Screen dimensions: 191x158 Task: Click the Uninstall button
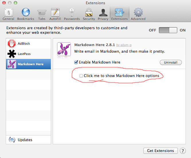click(171, 62)
